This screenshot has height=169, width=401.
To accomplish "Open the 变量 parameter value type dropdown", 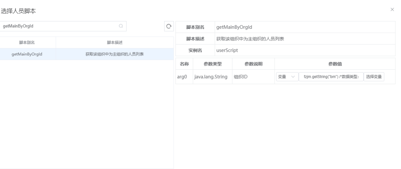I will coord(287,77).
